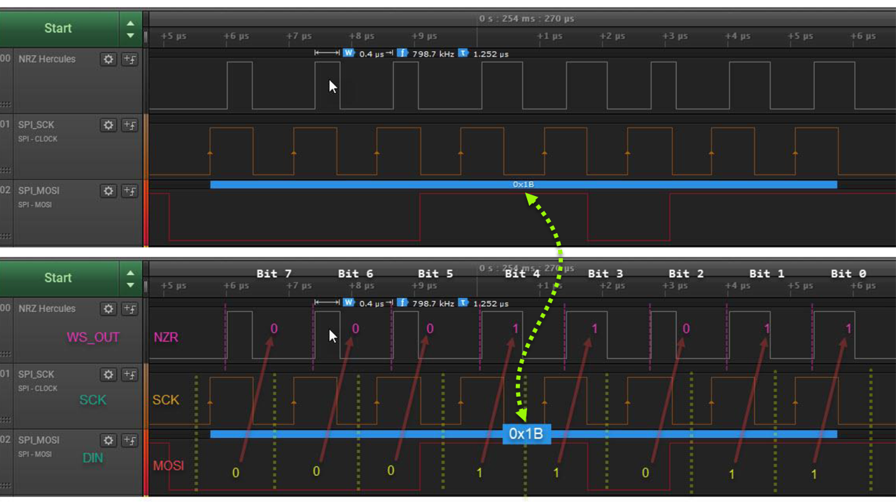Viewport: 896px width, 504px height.
Task: Select the SPI_MOSI channel name in lower panel
Action: tap(39, 440)
